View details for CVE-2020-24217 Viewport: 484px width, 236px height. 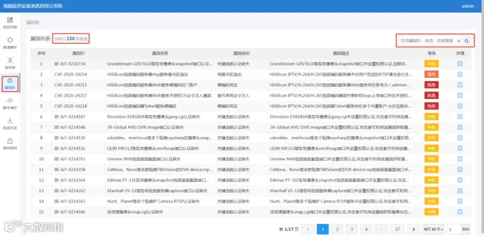point(460,96)
